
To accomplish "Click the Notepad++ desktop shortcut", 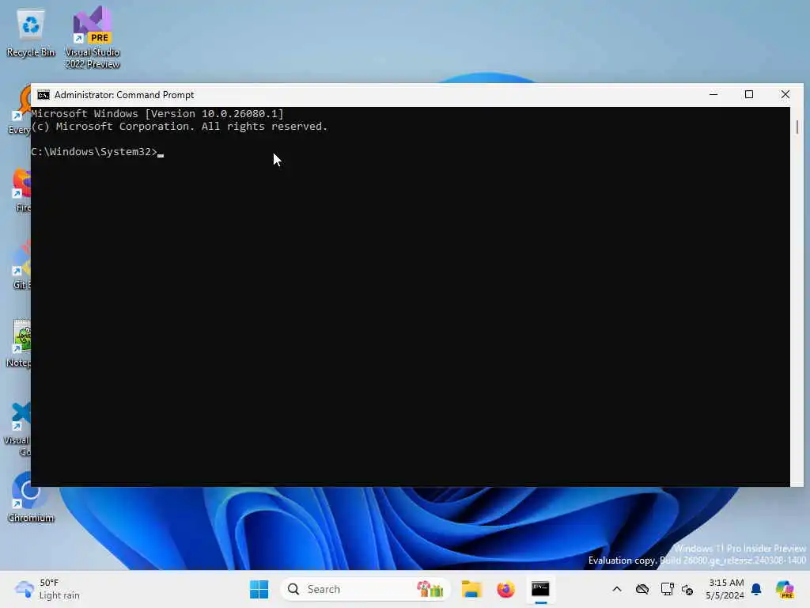I will coord(19,344).
